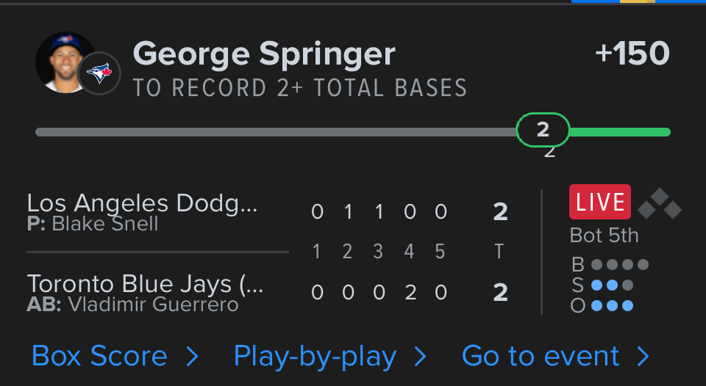Click the Dodgers total runs score
Image resolution: width=706 pixels, height=386 pixels.
[500, 212]
